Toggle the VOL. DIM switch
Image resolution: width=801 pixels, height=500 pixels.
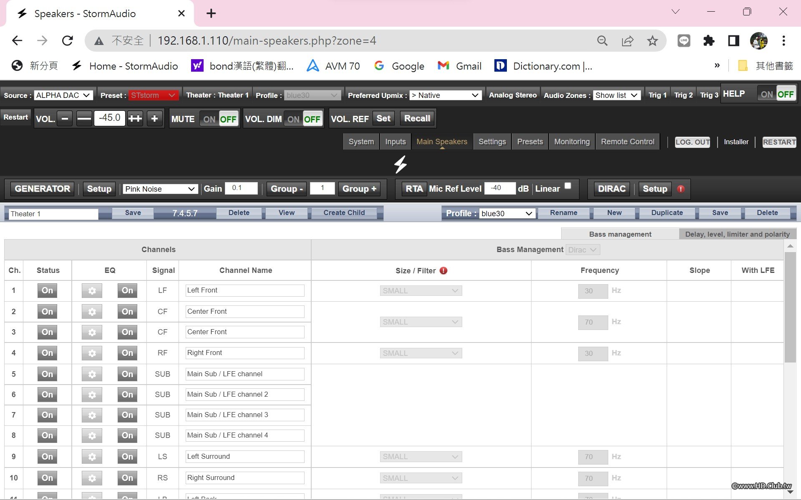(x=303, y=119)
